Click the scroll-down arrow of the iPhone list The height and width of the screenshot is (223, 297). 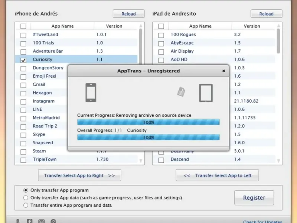[x=141, y=161]
